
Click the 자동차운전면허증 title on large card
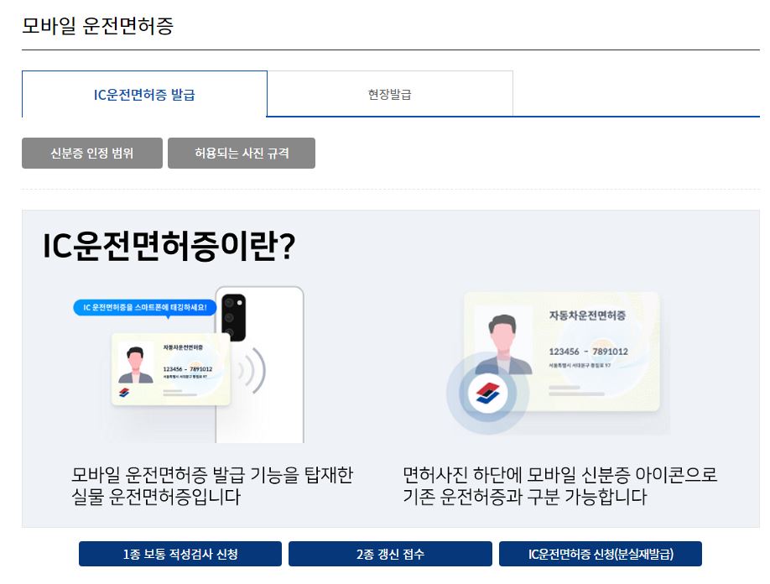pos(587,315)
